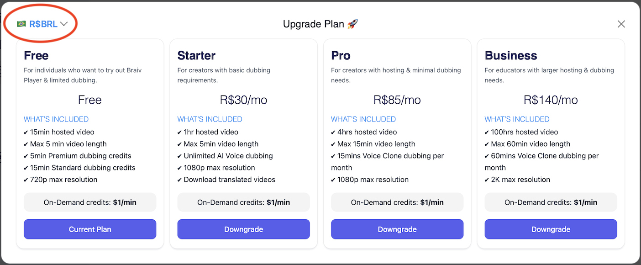The image size is (641, 265).
Task: Click Business plan On-Demand credits box
Action: pyautogui.click(x=551, y=202)
